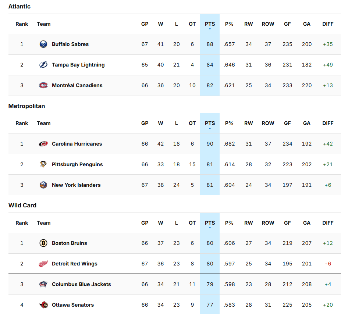
Task: Click the Columbus Blue Jackets logo
Action: [43, 284]
